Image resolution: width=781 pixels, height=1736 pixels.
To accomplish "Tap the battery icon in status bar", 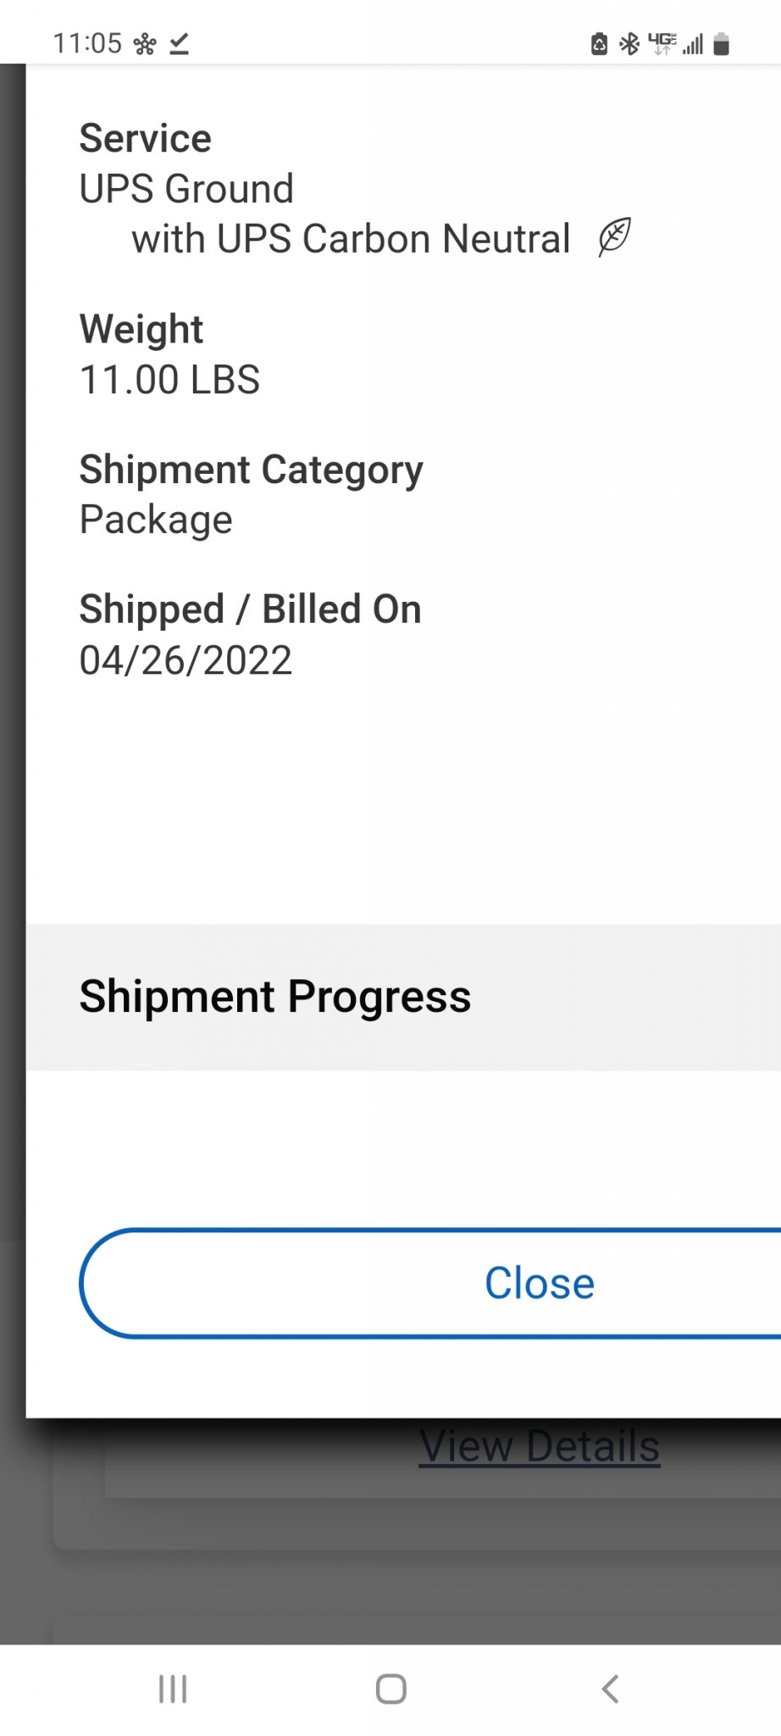I will (722, 43).
